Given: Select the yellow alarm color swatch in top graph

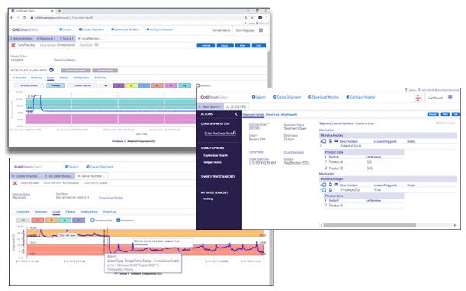Looking at the screenshot, I should (131, 85).
